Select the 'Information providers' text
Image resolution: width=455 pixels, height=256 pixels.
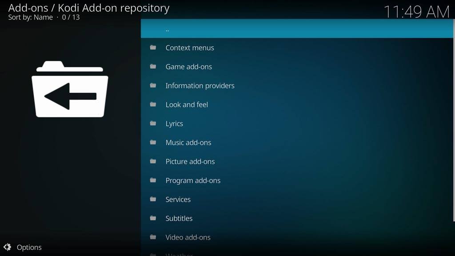click(x=200, y=86)
